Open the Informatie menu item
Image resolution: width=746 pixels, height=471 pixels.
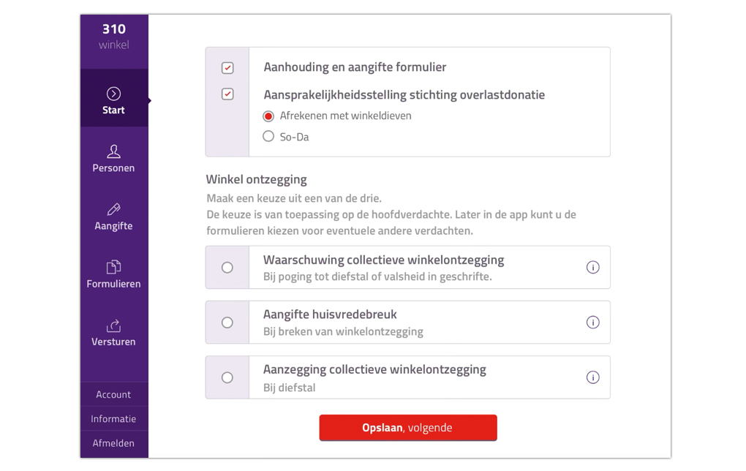tap(114, 418)
